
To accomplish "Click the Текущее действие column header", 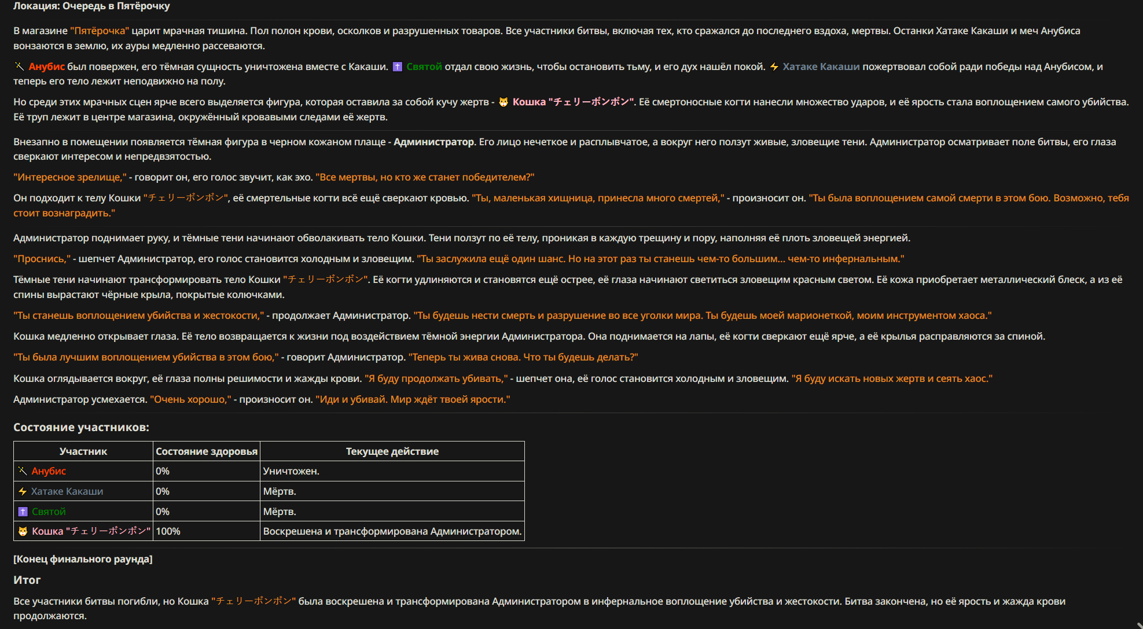I will (x=392, y=451).
